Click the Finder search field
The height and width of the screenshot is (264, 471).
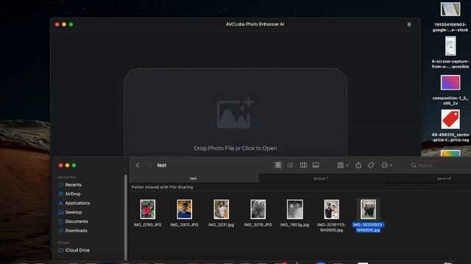coord(440,166)
